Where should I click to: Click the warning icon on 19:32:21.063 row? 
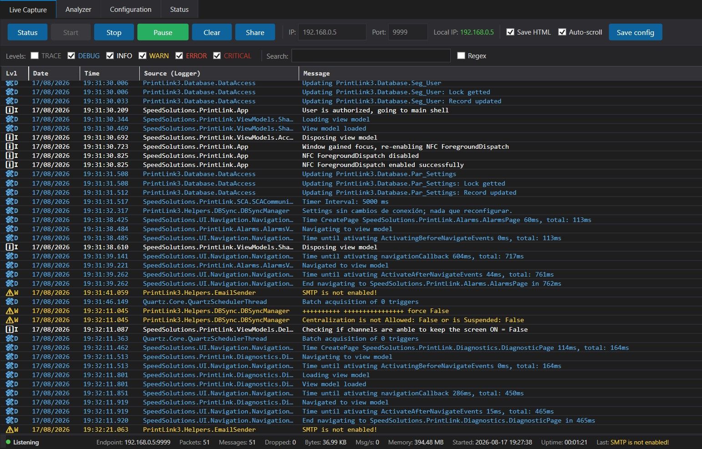point(9,429)
